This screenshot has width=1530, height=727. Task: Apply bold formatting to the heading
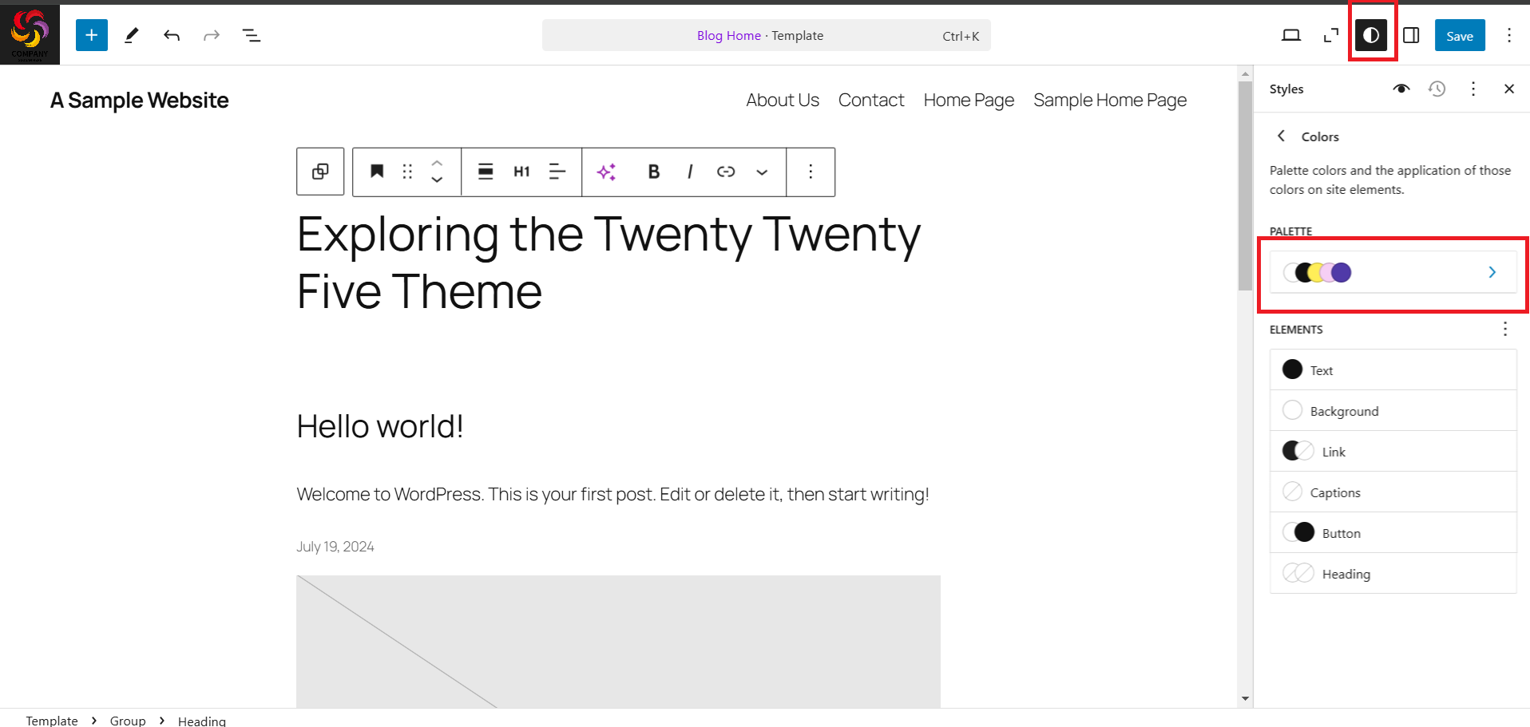tap(653, 172)
